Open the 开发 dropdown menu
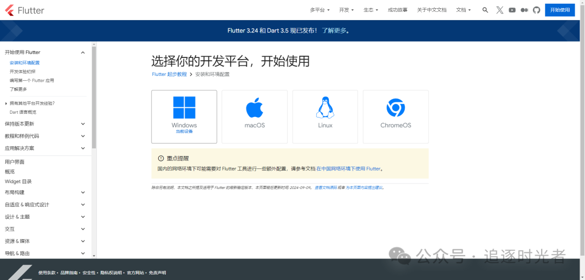 click(346, 10)
